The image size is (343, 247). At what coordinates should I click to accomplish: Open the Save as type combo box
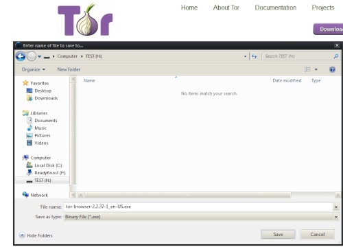(x=201, y=217)
